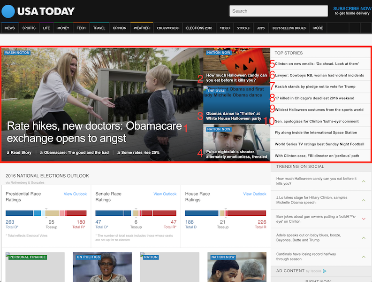Open the STOCKS nav item
The width and height of the screenshot is (372, 282).
pos(243,28)
